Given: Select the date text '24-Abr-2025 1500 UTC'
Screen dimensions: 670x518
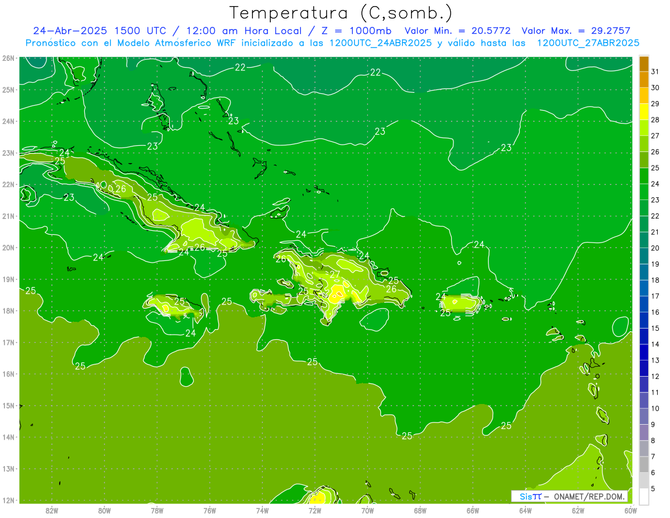Looking at the screenshot, I should [x=103, y=31].
